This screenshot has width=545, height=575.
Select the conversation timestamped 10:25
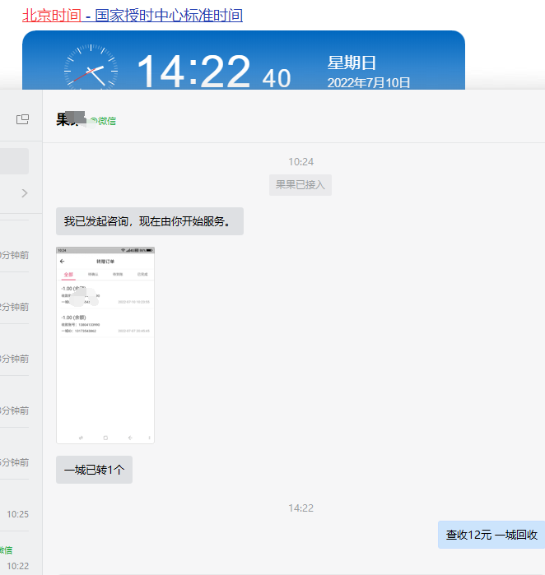click(x=17, y=513)
